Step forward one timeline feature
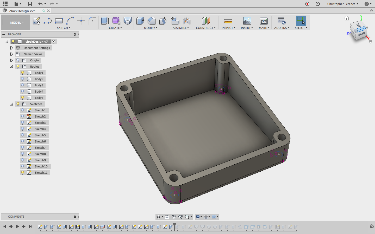Image resolution: width=375 pixels, height=234 pixels. coord(24,226)
